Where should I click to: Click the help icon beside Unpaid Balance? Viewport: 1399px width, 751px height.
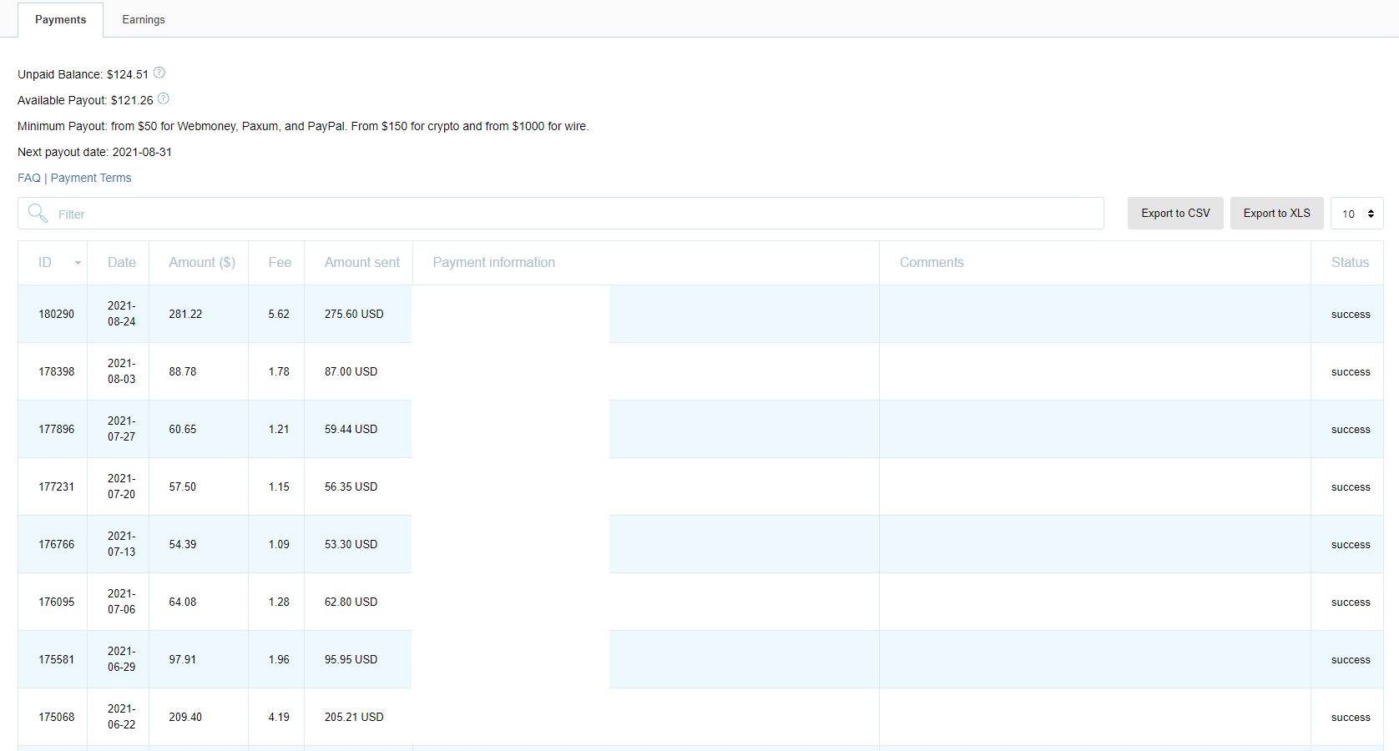159,73
